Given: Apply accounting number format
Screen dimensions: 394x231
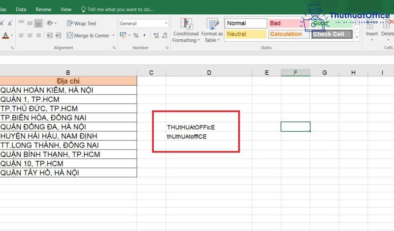Looking at the screenshot, I should pyautogui.click(x=123, y=35).
